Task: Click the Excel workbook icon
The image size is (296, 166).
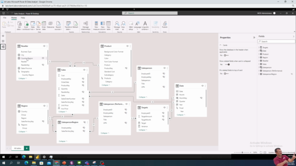Action: (26, 26)
